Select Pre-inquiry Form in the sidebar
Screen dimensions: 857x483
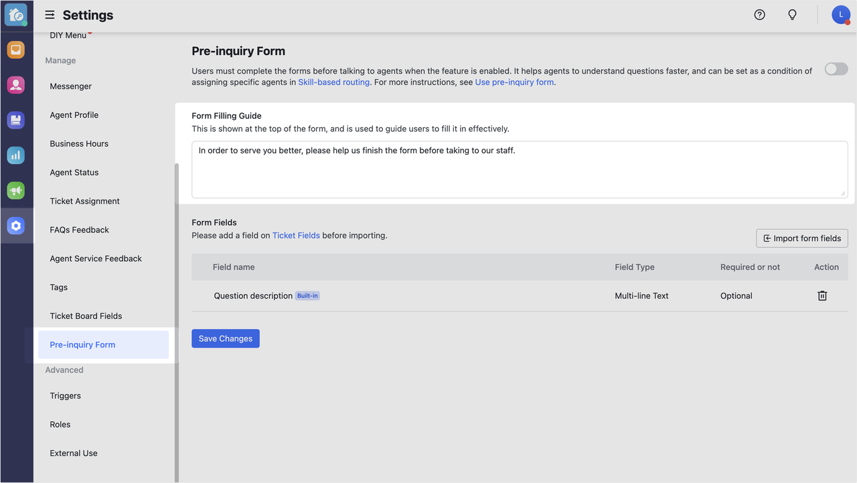103,345
